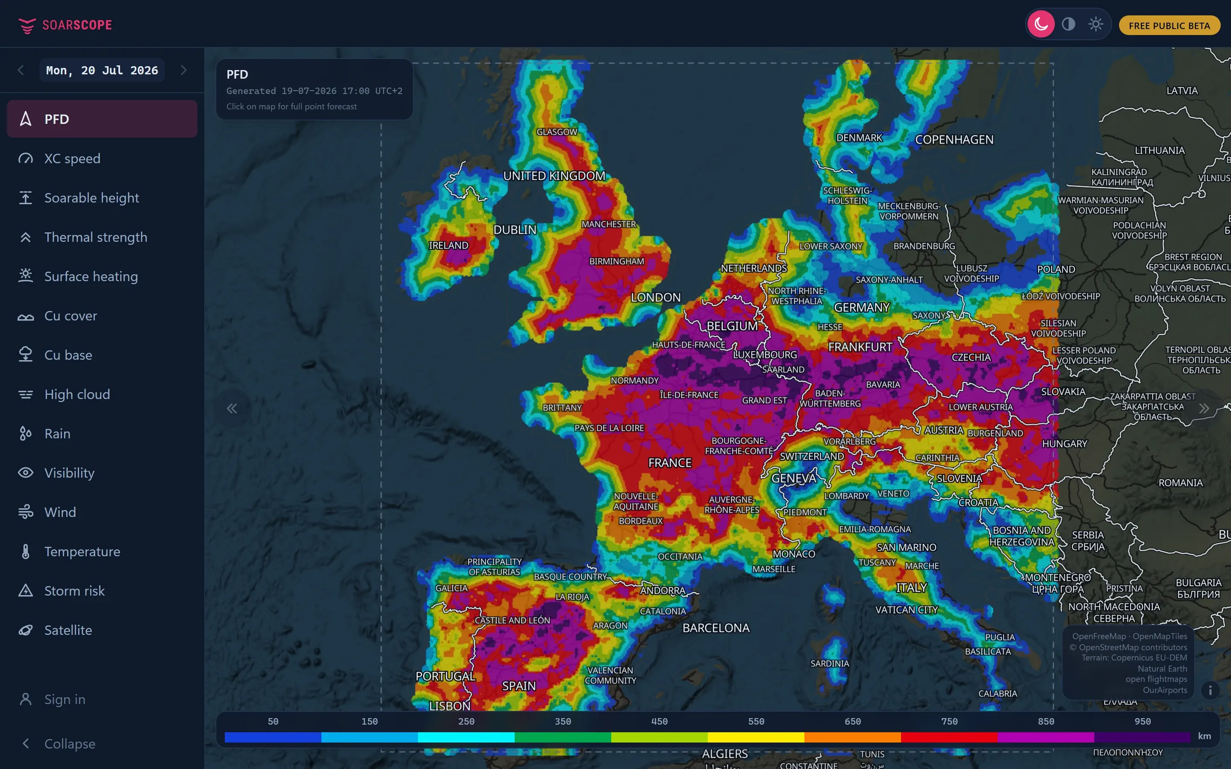Click the SOARSCOPE brand name
1231x769 pixels.
pyautogui.click(x=77, y=25)
